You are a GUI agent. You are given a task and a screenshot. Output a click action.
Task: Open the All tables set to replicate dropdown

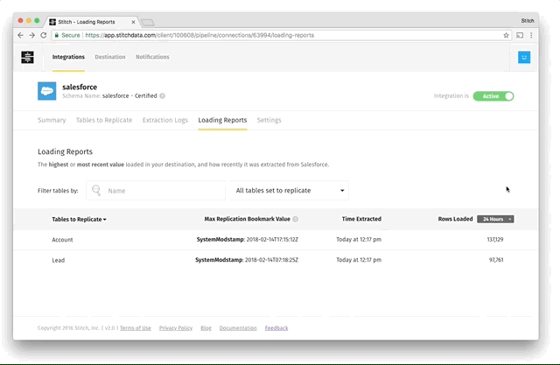(290, 190)
